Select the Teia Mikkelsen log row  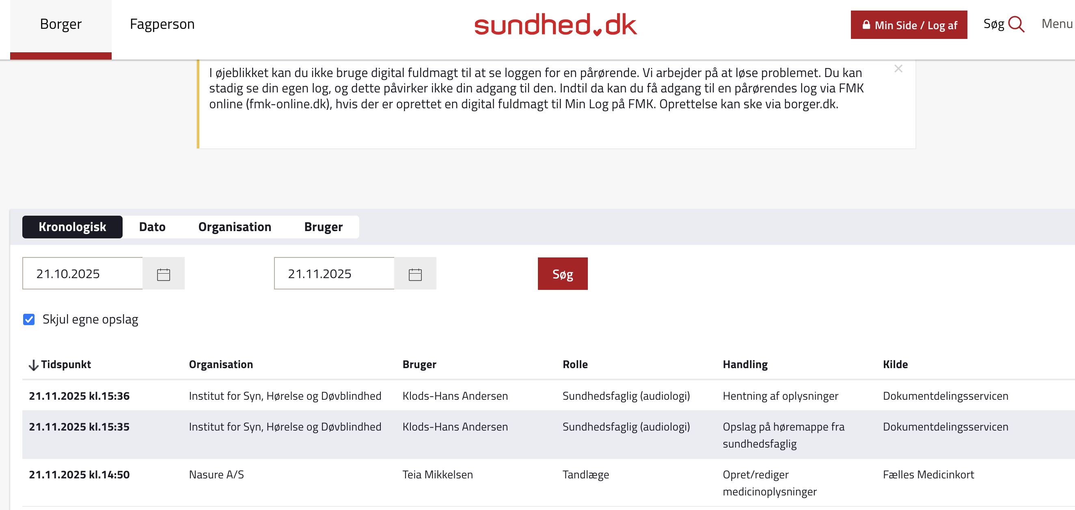(437, 475)
